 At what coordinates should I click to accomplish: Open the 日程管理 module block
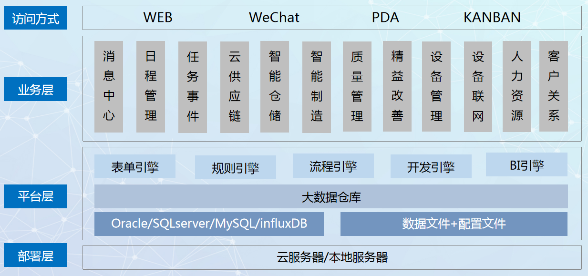coord(151,86)
